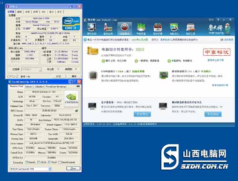The image size is (238, 181).
Task: Minimize the GPU-Z window
Action: pos(71,82)
